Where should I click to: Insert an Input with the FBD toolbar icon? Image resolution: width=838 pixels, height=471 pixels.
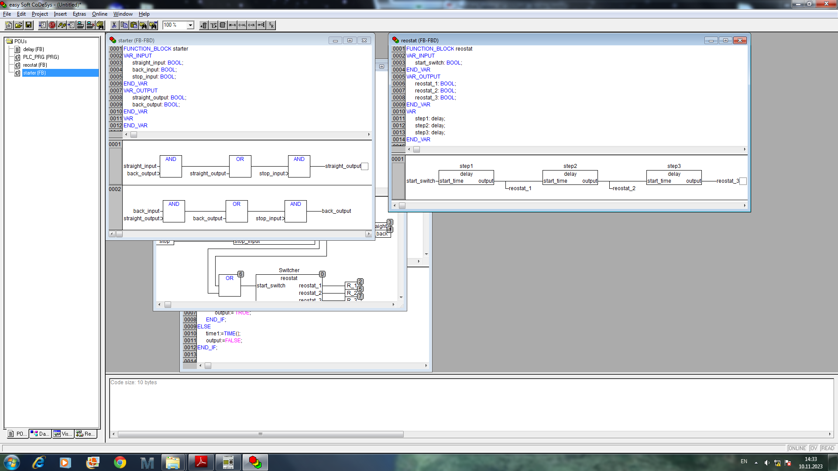click(x=203, y=25)
